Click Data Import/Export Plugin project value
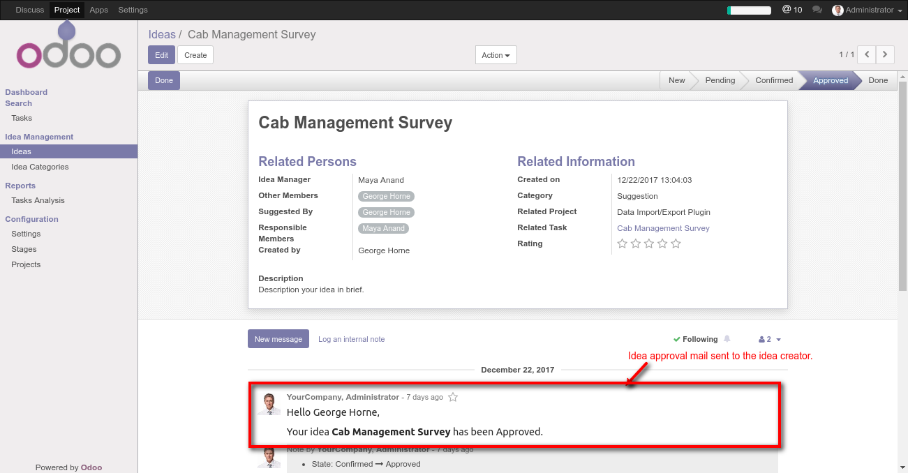The height and width of the screenshot is (473, 908). tap(664, 212)
